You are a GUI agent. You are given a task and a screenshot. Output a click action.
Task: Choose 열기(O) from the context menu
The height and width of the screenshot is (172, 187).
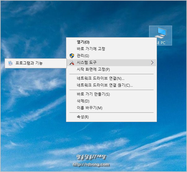[x=83, y=42]
